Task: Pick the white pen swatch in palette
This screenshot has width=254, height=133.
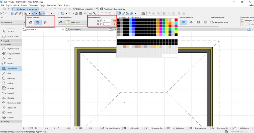Action: point(173,20)
